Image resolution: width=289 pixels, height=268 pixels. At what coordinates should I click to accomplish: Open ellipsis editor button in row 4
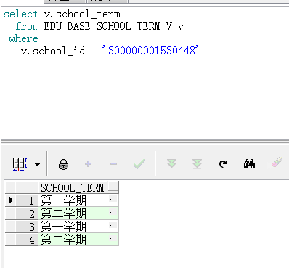click(x=113, y=239)
